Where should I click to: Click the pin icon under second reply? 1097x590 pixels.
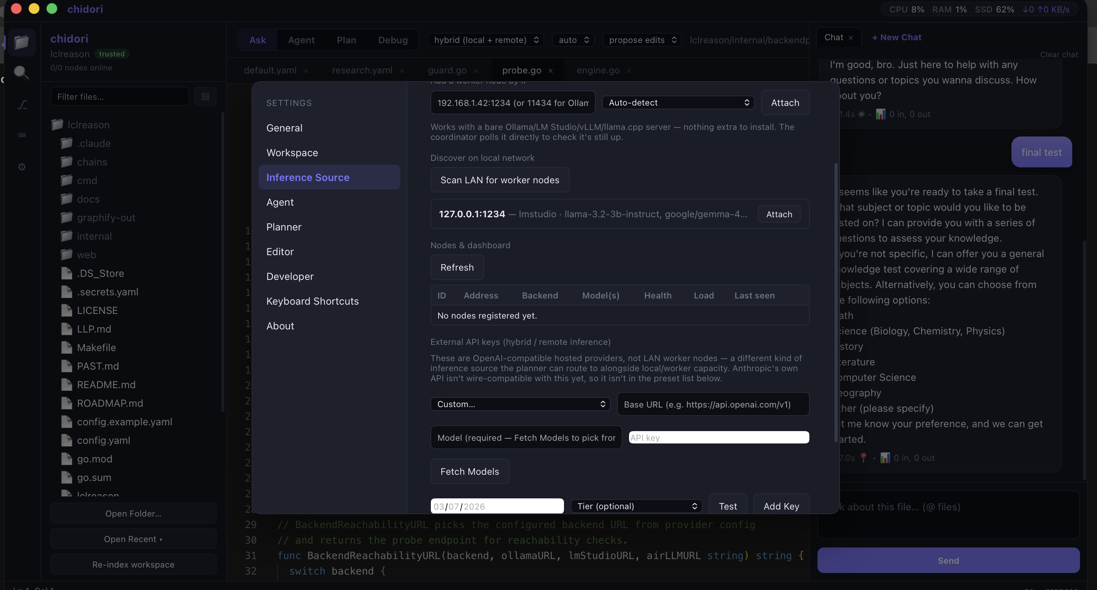pyautogui.click(x=863, y=458)
